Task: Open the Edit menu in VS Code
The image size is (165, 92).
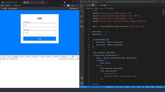Action: [89, 2]
